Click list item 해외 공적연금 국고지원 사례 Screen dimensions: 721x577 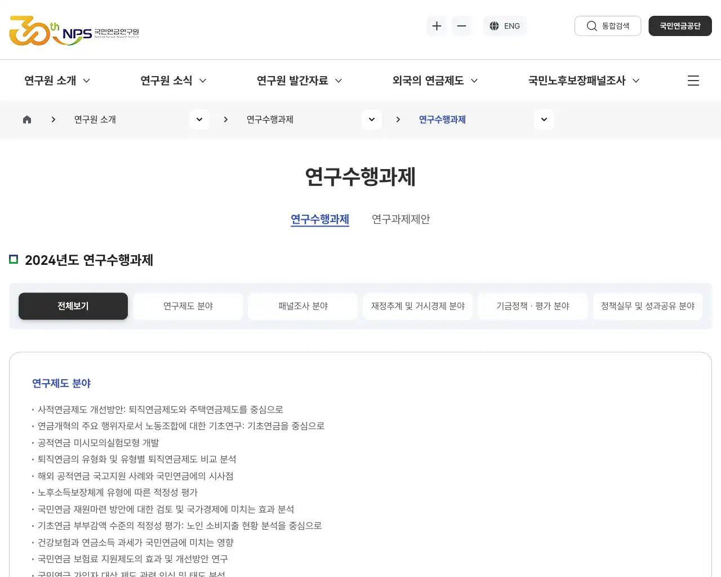136,476
